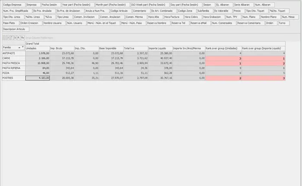Select the PASTA FRESCA family row

point(13,63)
